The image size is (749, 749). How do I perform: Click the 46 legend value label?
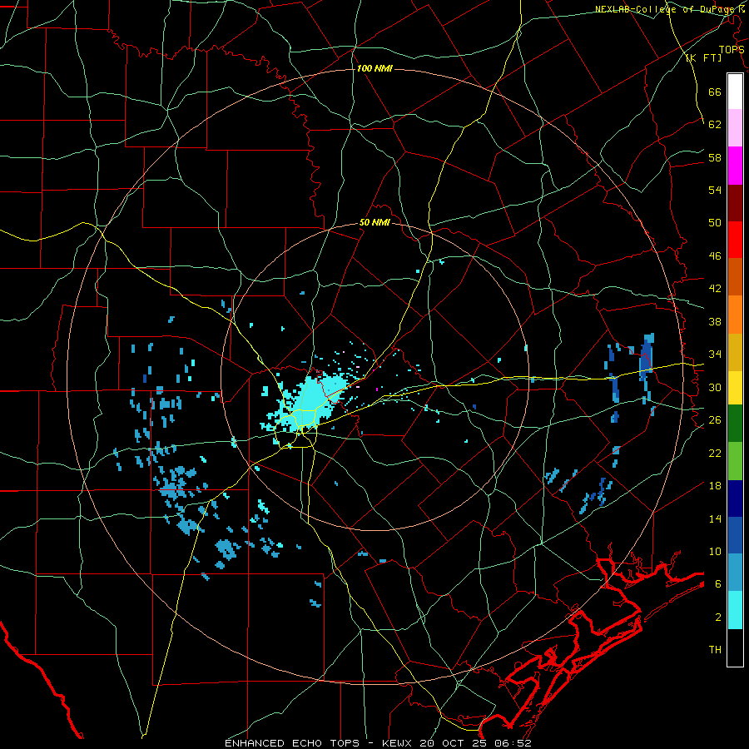[715, 255]
